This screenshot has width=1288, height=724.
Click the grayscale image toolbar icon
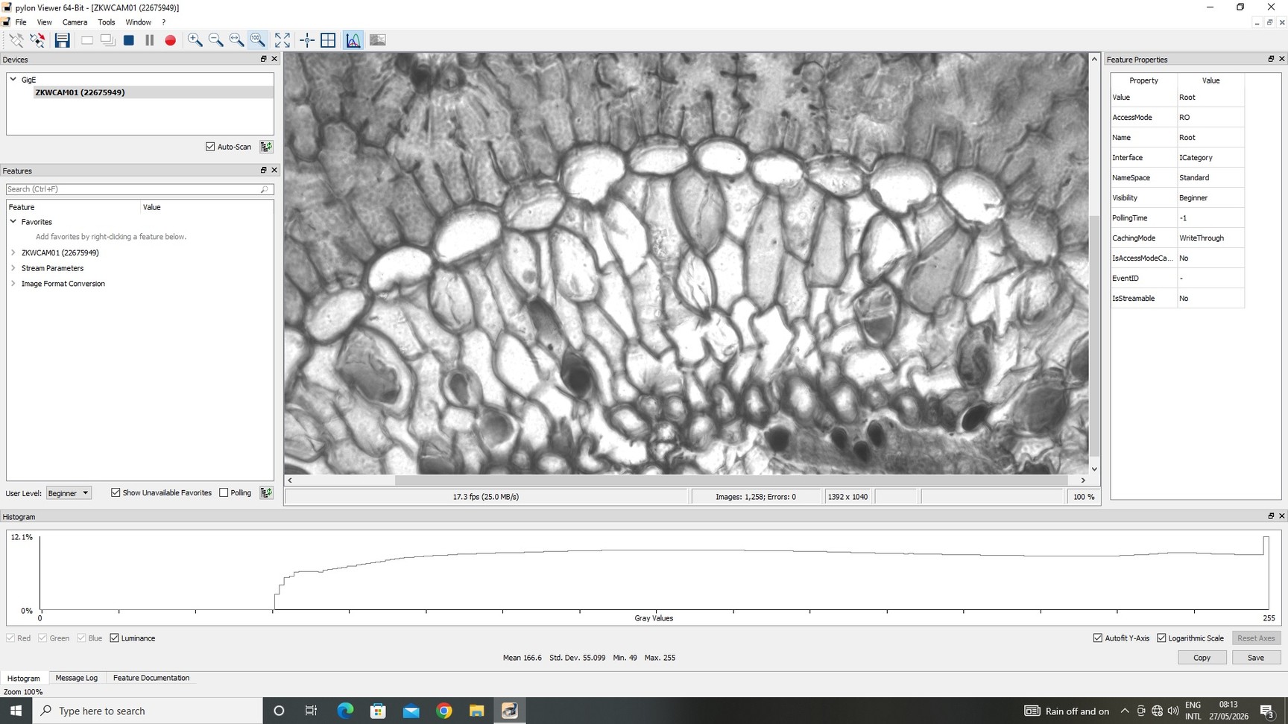click(x=378, y=40)
